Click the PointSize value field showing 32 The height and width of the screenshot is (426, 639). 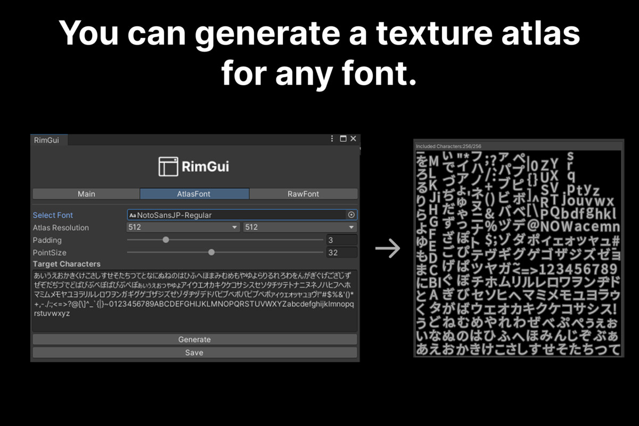click(x=341, y=253)
